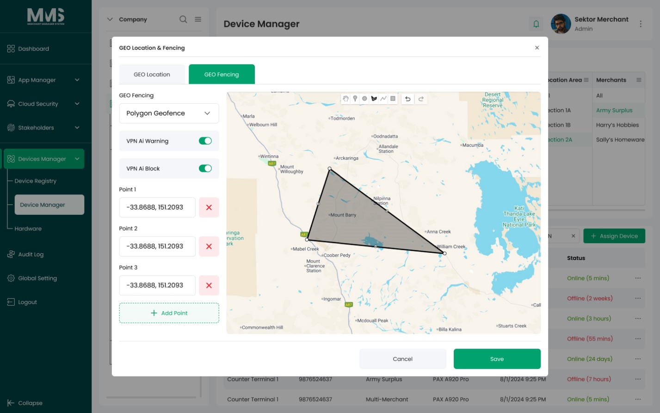Select the circle drawing tool
The width and height of the screenshot is (660, 413).
tap(364, 99)
